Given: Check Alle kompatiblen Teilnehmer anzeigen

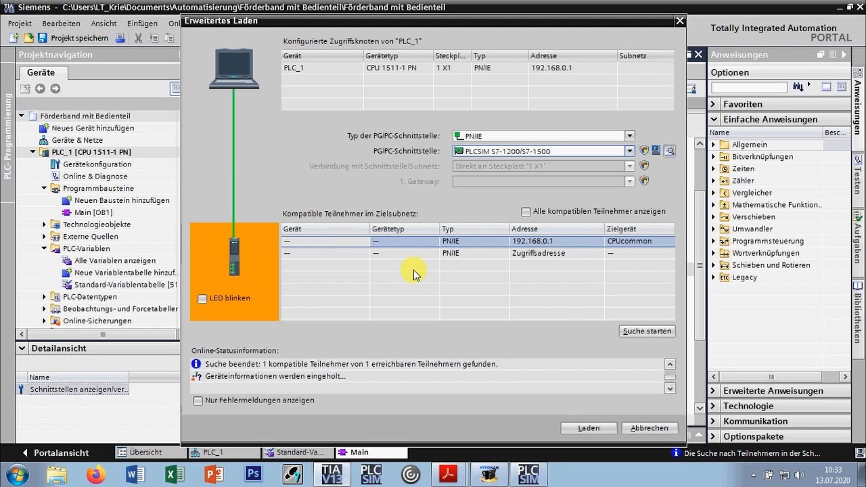Looking at the screenshot, I should tap(526, 212).
